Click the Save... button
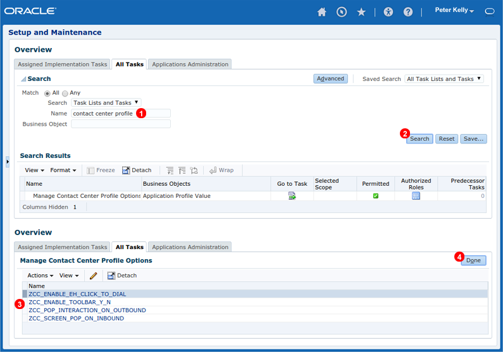This screenshot has height=352, width=503. [473, 139]
